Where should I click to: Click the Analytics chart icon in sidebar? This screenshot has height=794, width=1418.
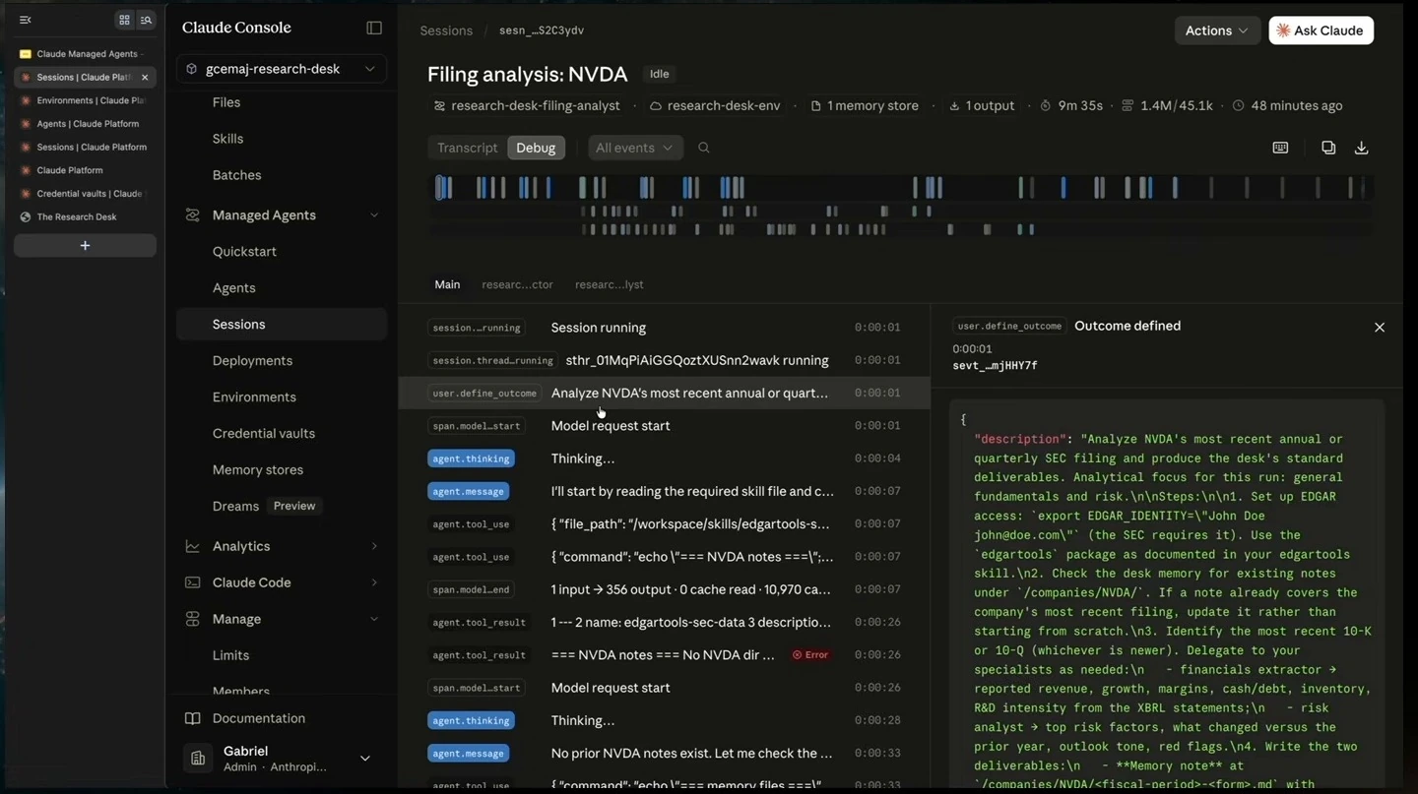pyautogui.click(x=193, y=546)
